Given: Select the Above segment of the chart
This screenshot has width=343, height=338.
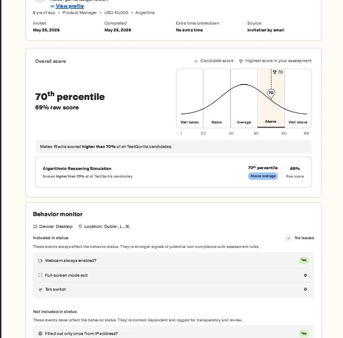Looking at the screenshot, I should coord(271,98).
